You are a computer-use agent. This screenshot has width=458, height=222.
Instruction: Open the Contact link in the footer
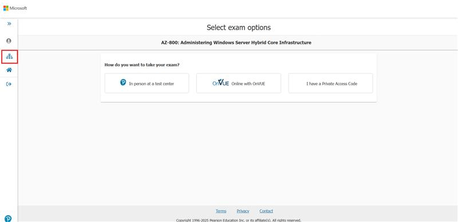(266, 211)
